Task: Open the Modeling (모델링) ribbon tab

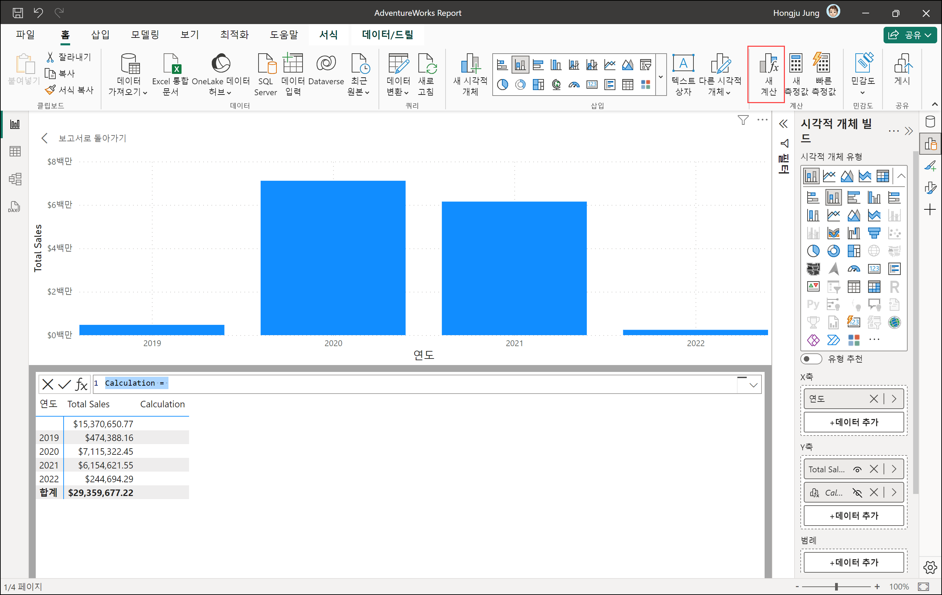Action: 145,35
